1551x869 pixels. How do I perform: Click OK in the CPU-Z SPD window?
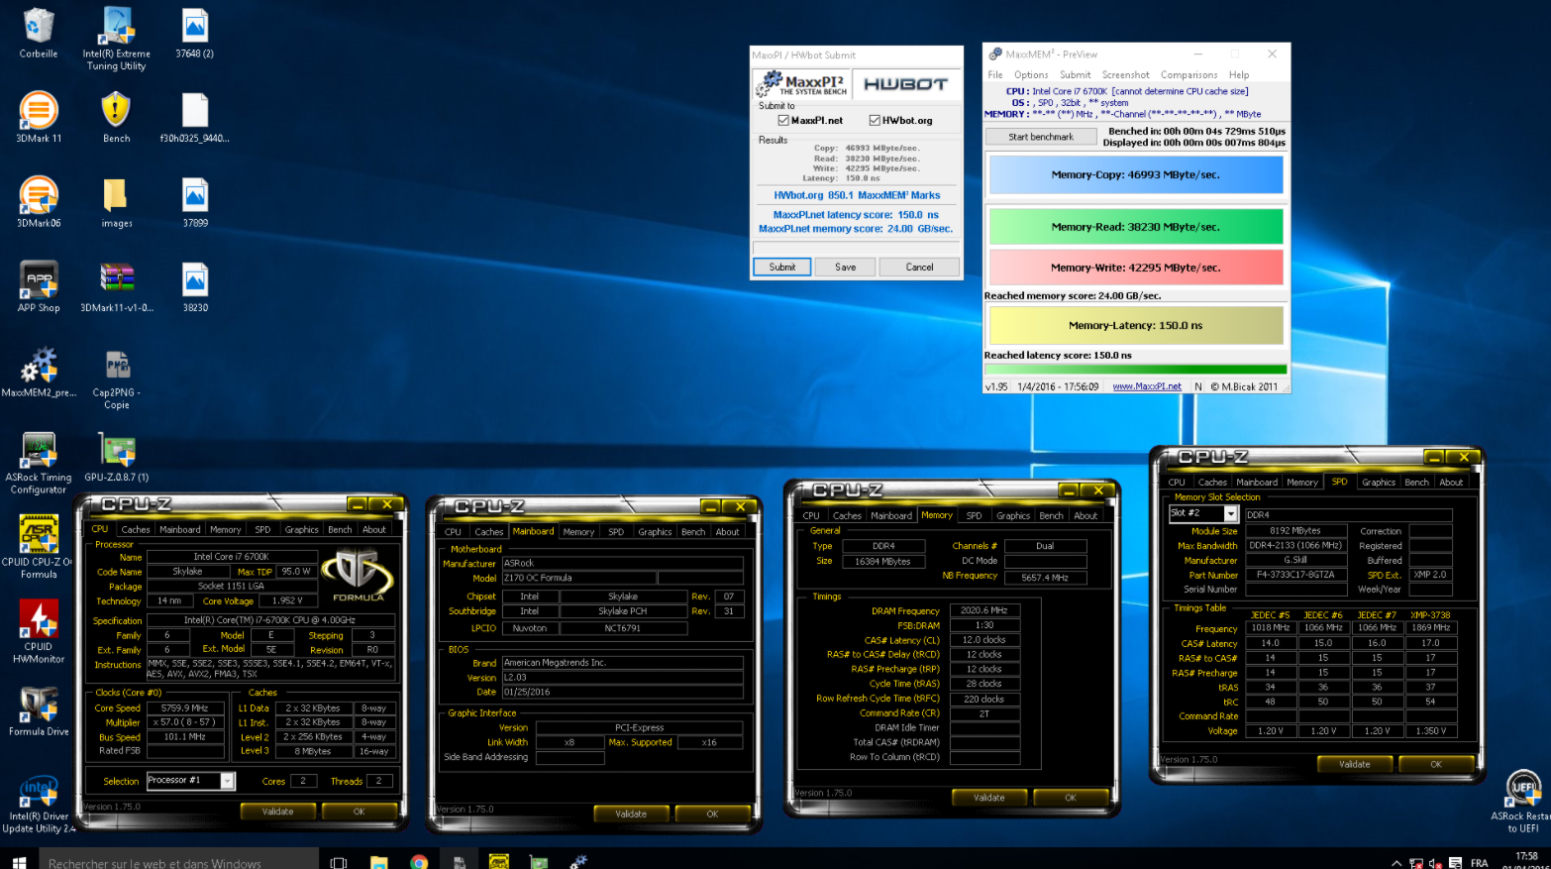point(1436,764)
